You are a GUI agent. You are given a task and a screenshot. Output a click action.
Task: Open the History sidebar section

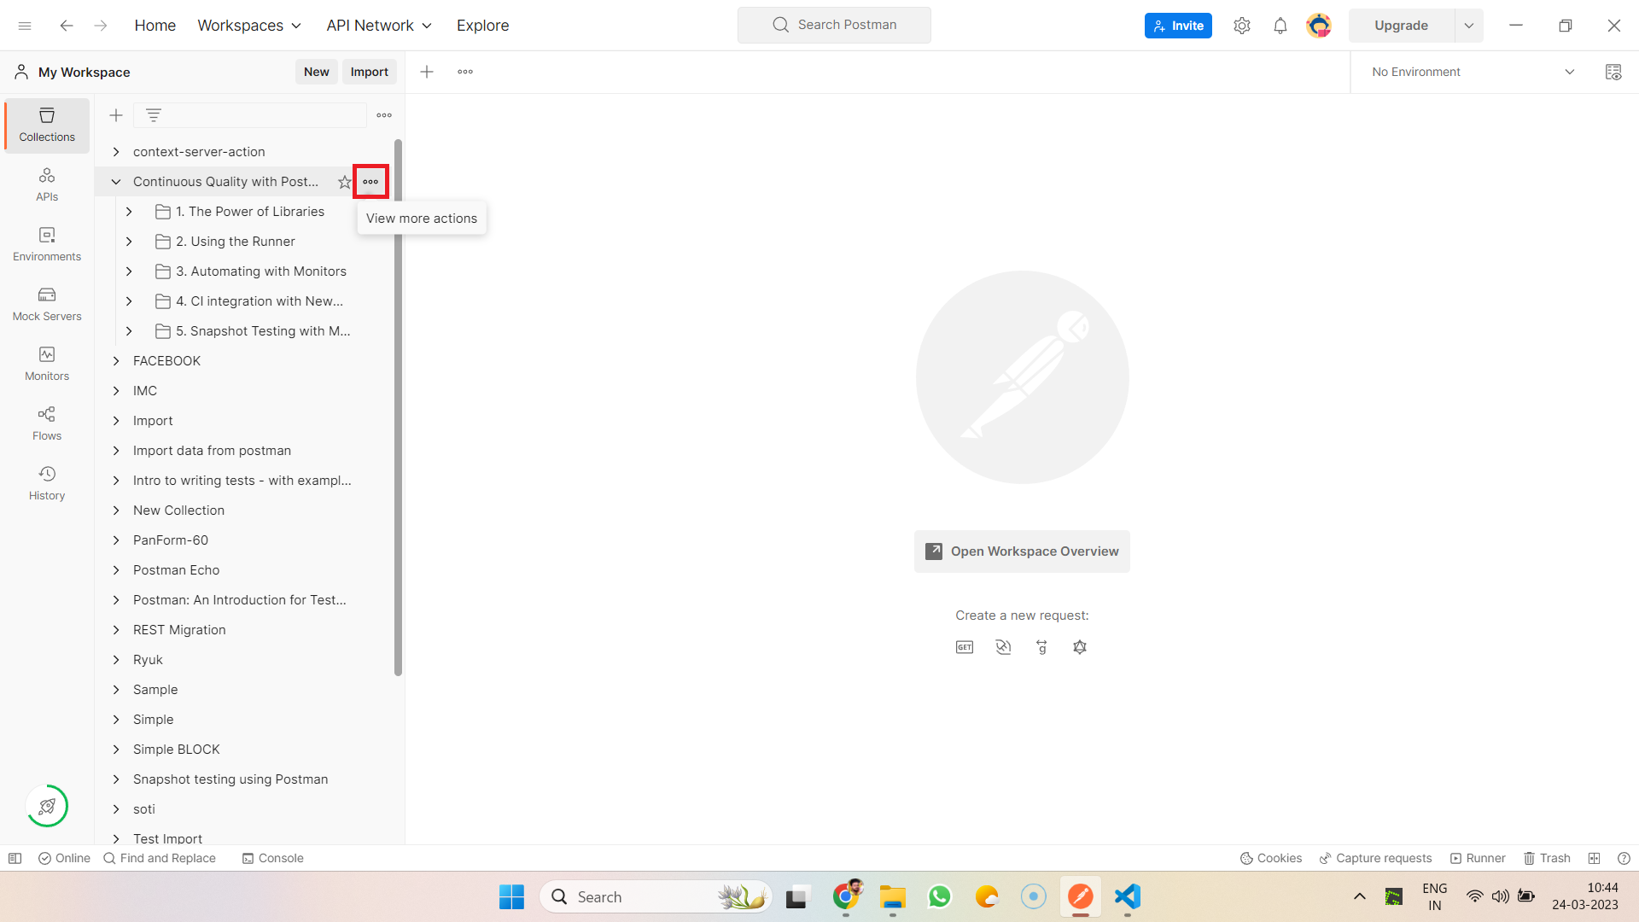point(47,483)
